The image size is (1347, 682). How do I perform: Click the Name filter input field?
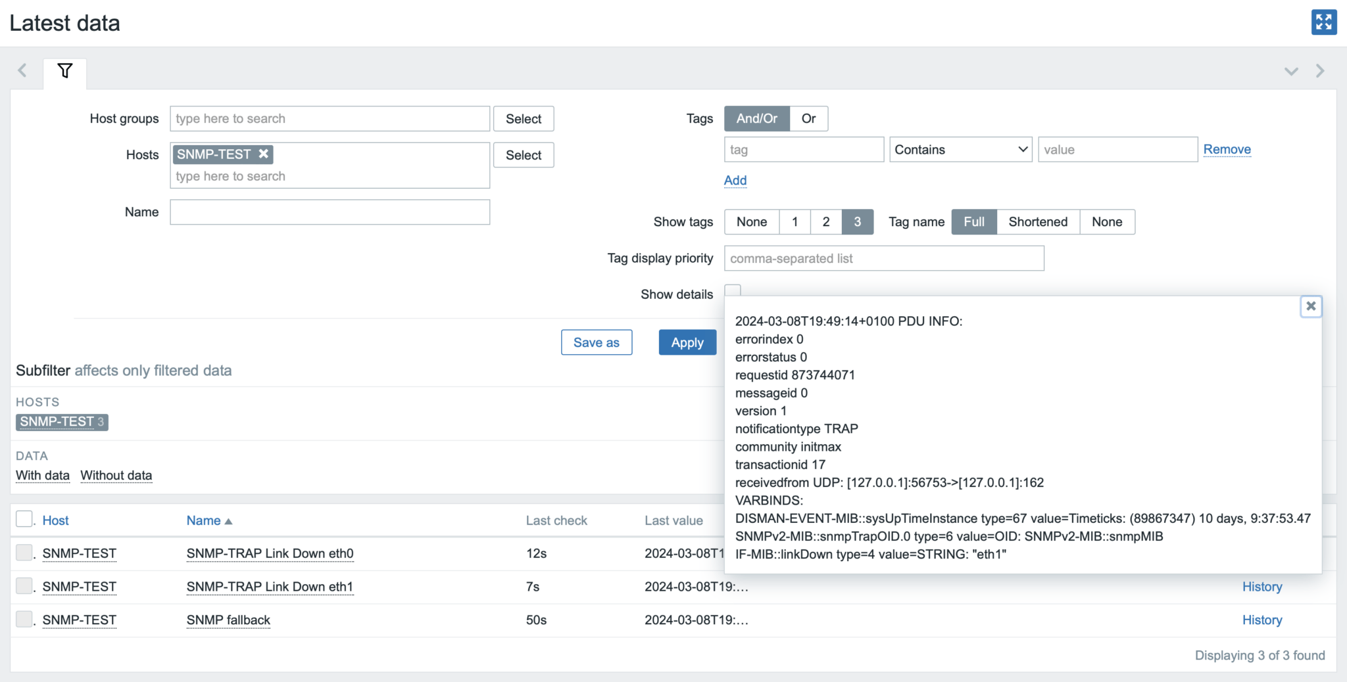pyautogui.click(x=329, y=212)
